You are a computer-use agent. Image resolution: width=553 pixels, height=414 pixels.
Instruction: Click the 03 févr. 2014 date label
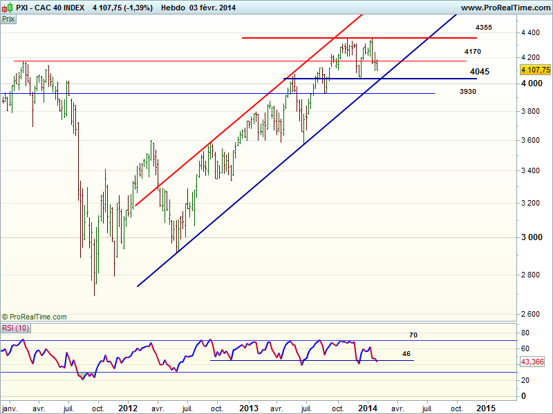click(x=216, y=8)
